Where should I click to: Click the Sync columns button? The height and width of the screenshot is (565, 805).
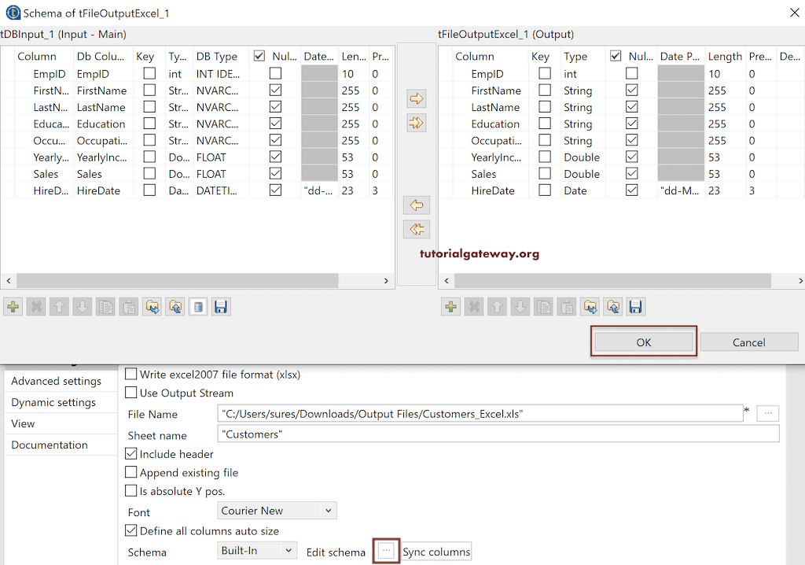tap(436, 552)
